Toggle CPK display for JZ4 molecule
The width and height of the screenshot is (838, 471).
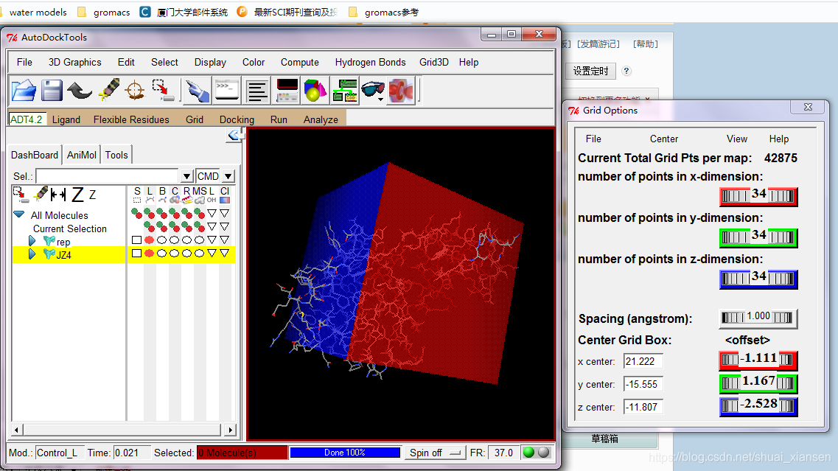(174, 254)
